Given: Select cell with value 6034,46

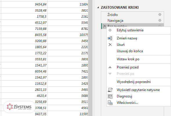Looking at the screenshot, I should tap(24, 72).
